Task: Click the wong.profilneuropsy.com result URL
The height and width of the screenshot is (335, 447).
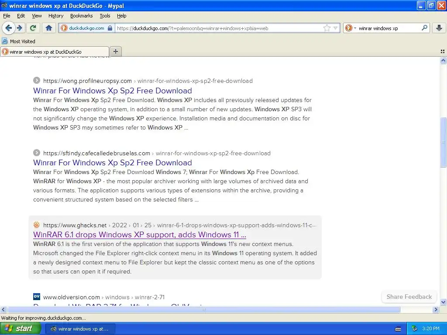Action: (x=148, y=81)
